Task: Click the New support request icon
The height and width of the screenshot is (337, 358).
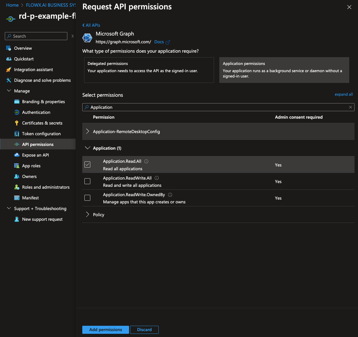Action: (x=17, y=219)
